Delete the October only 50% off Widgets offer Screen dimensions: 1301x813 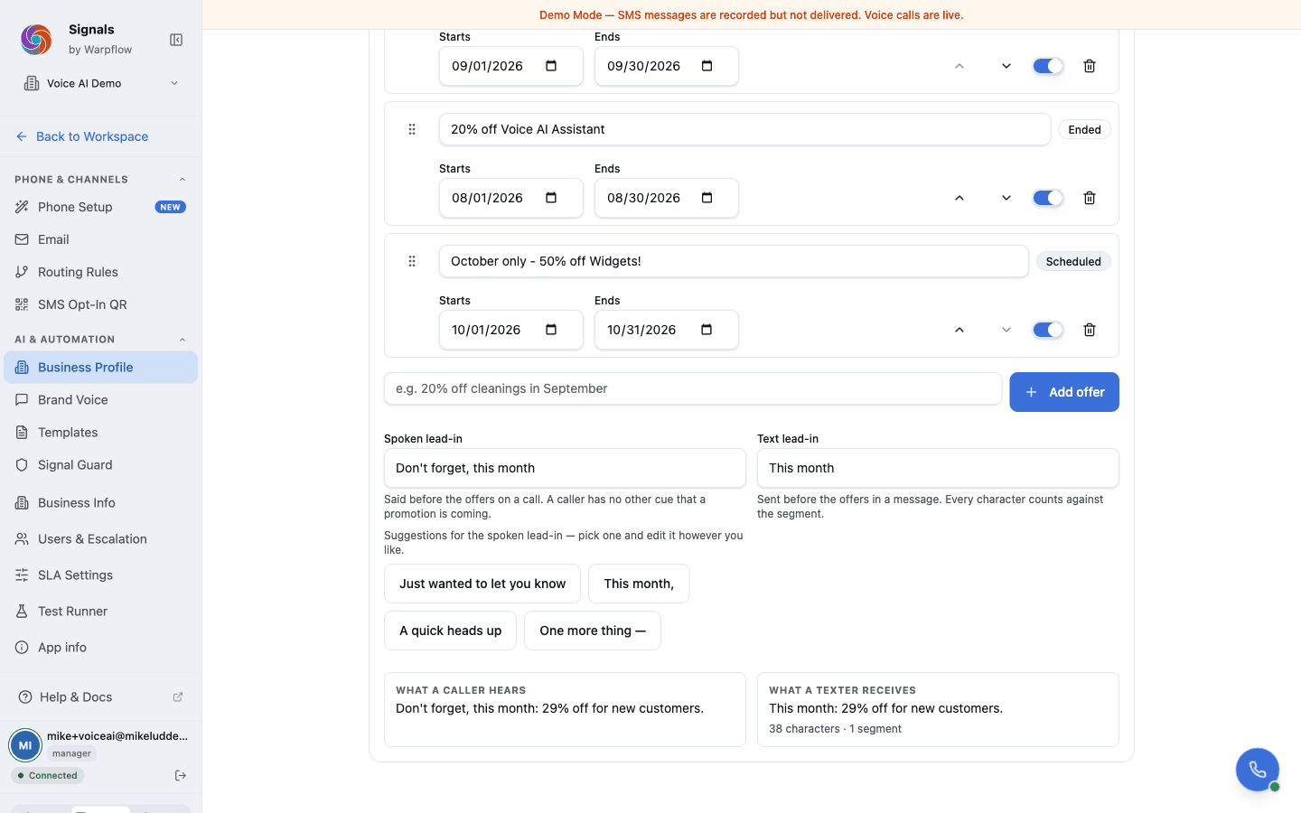pos(1090,330)
